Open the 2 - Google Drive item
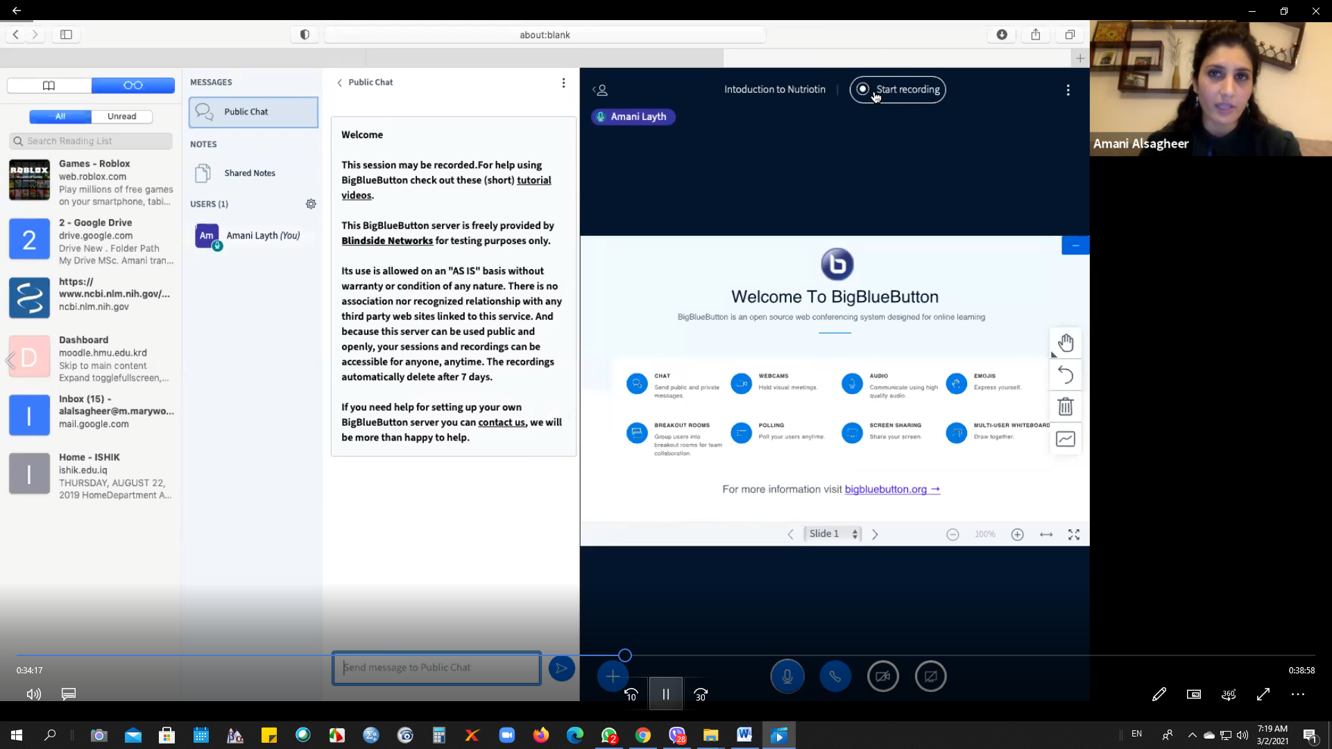 [91, 241]
